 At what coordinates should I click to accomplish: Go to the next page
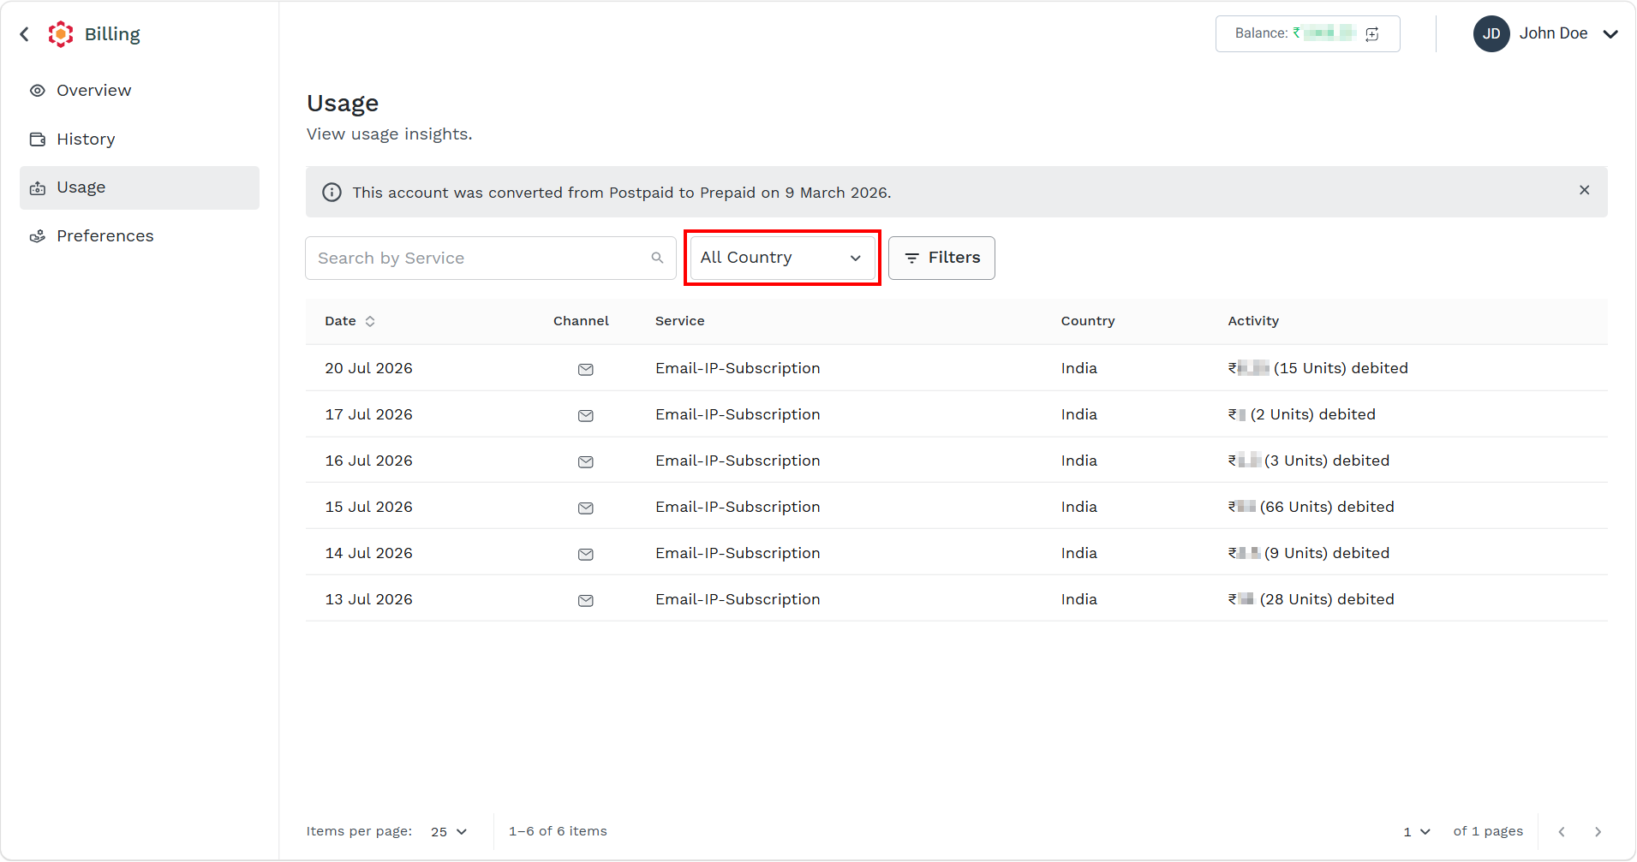(x=1598, y=831)
